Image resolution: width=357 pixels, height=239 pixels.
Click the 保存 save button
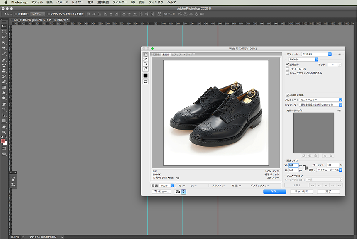click(274, 192)
